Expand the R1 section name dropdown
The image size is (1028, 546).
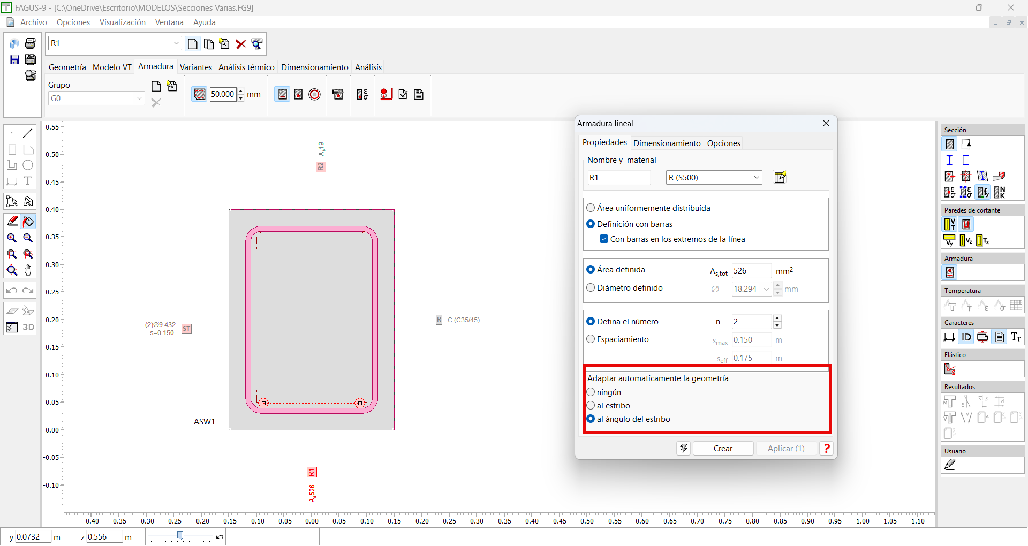pos(176,43)
